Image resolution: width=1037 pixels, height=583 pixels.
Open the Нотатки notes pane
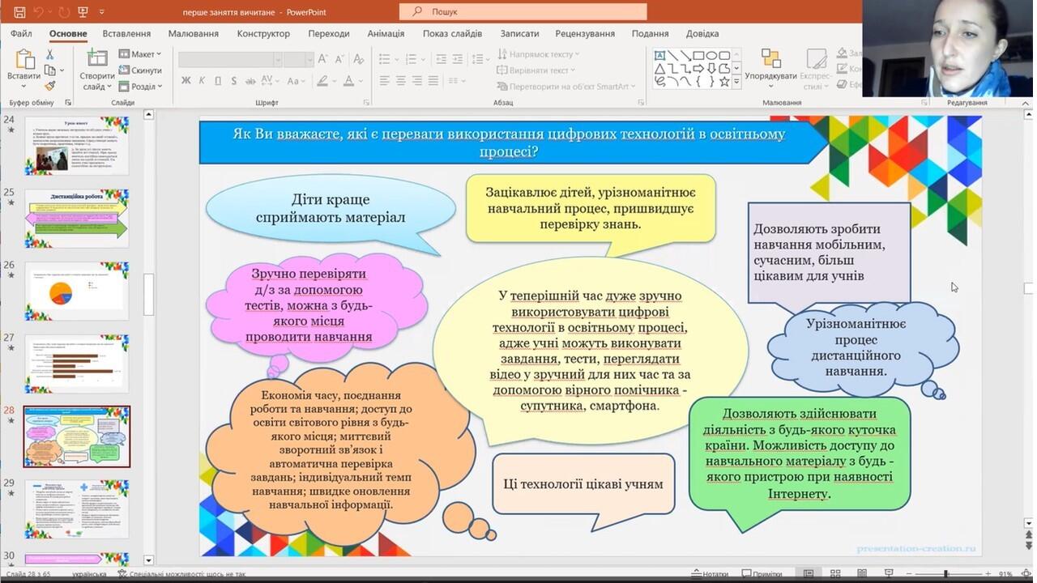click(x=708, y=573)
